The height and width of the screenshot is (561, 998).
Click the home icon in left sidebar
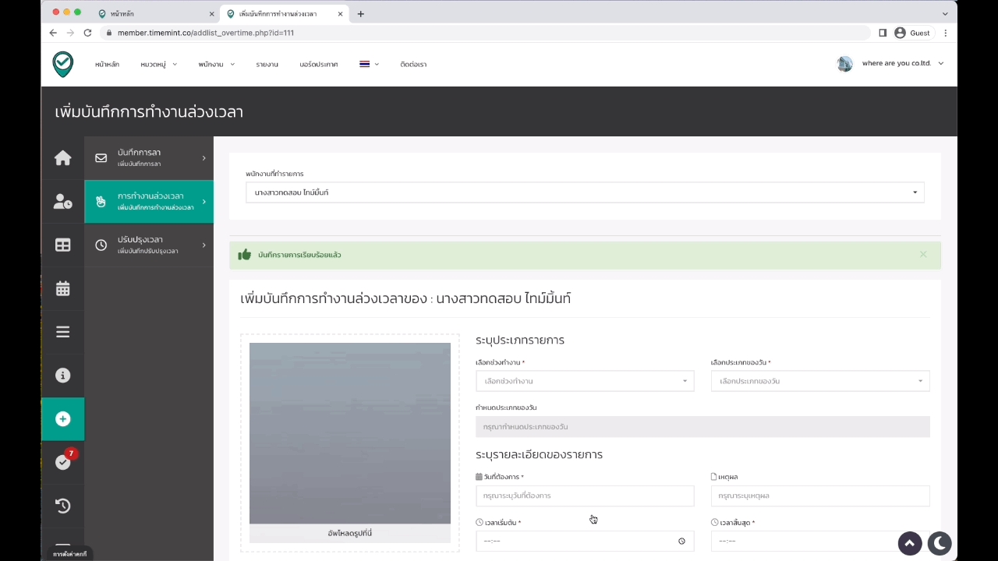(x=62, y=158)
